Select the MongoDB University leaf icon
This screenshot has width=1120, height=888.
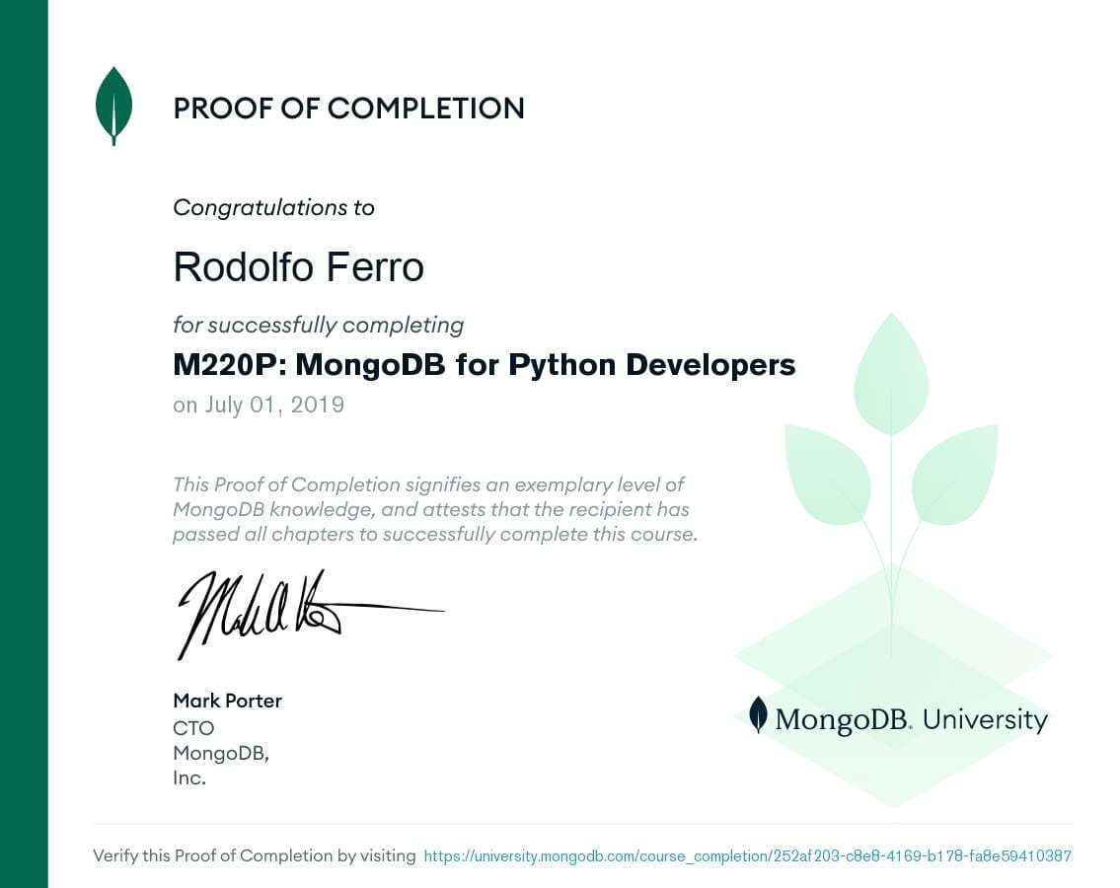(758, 717)
